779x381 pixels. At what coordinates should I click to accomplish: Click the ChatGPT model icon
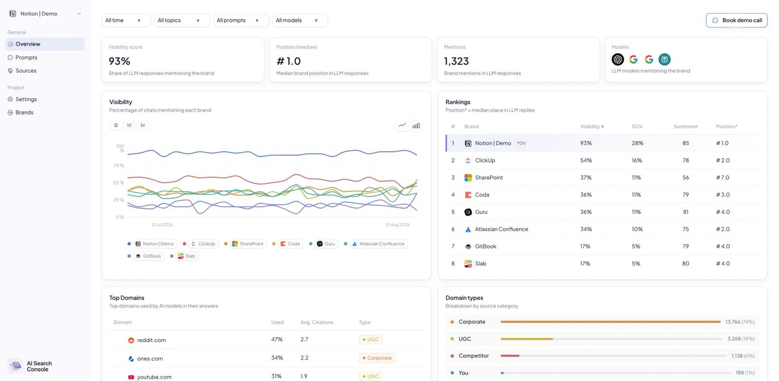tap(618, 59)
